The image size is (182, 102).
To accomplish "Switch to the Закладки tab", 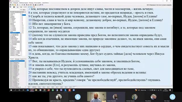I will click(x=17, y=59).
